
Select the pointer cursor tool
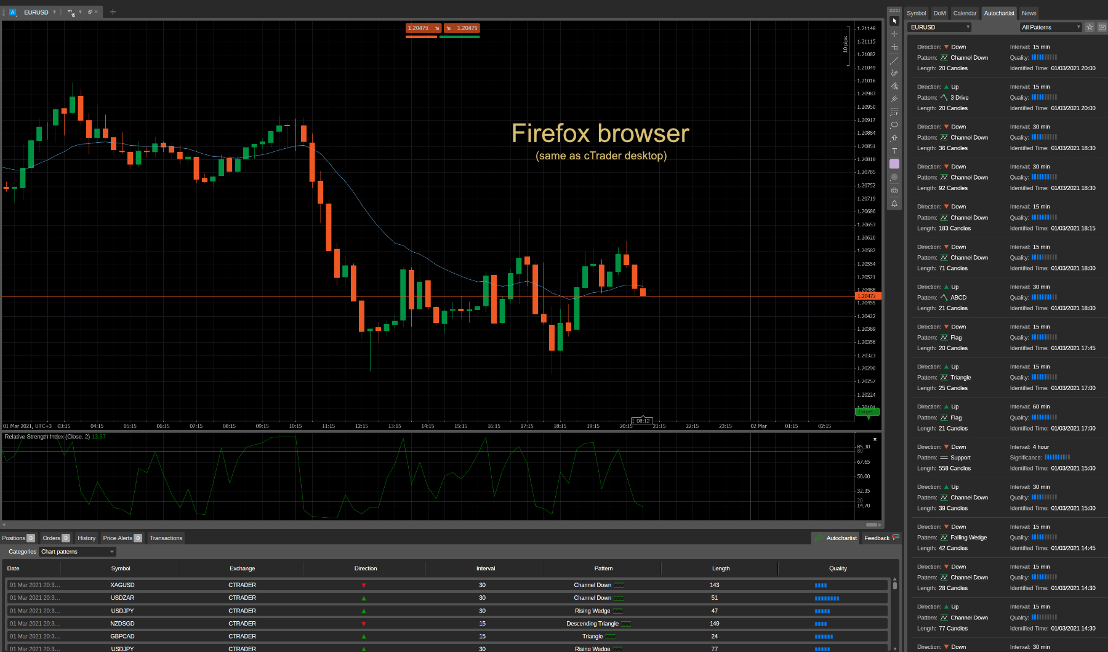894,21
